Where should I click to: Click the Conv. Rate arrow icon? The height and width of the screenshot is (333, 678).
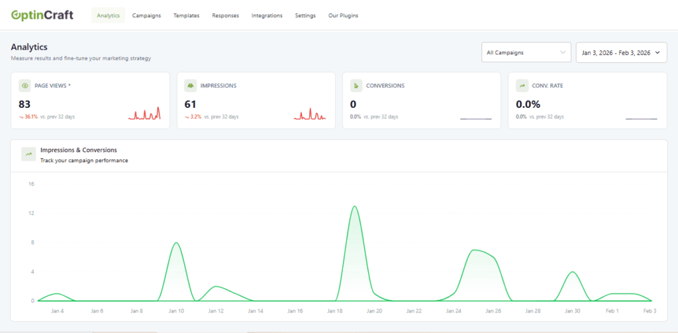pos(522,85)
